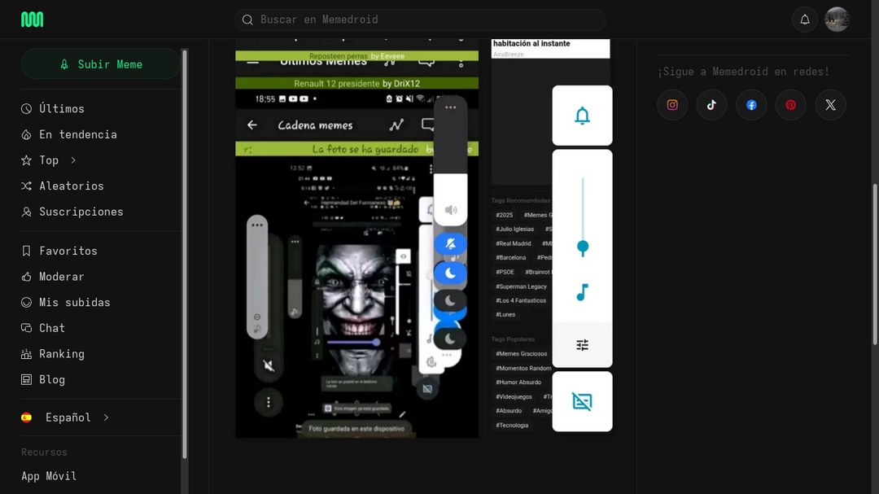The width and height of the screenshot is (879, 494).
Task: Select the #Los 4 Fantasticos tag
Action: tap(521, 300)
